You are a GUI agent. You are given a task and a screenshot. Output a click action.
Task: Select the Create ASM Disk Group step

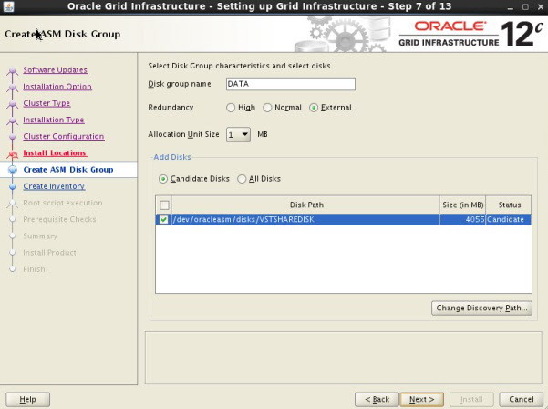click(x=68, y=170)
